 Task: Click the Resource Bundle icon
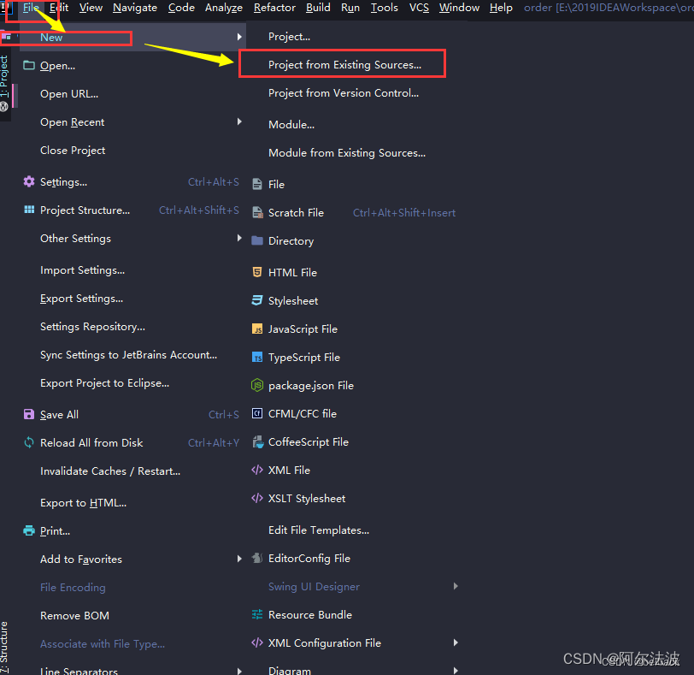257,614
